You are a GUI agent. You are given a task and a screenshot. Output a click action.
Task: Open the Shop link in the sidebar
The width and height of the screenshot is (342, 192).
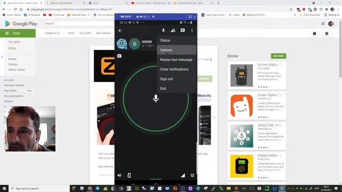point(12,48)
